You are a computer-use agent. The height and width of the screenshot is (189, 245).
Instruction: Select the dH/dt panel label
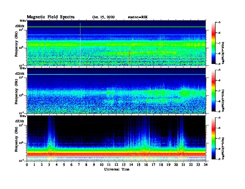(20, 26)
